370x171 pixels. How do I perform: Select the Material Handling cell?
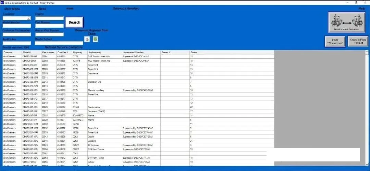(x=104, y=90)
